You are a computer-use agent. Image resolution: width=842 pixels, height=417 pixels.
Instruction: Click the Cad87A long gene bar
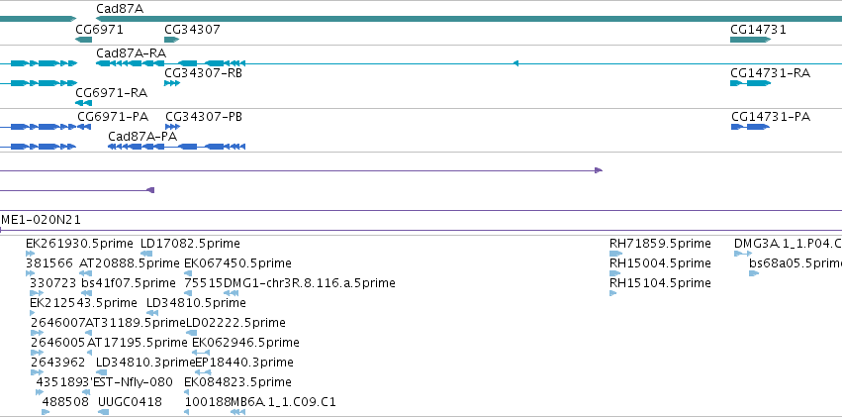[469, 19]
